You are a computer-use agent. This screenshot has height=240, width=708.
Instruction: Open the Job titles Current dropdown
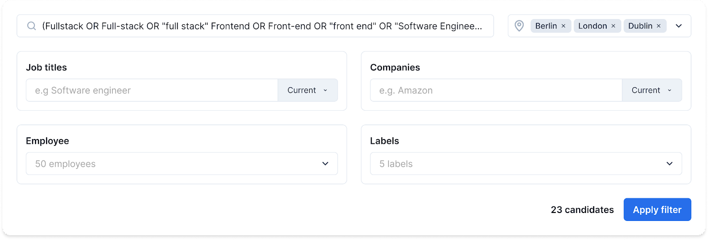[x=308, y=90]
